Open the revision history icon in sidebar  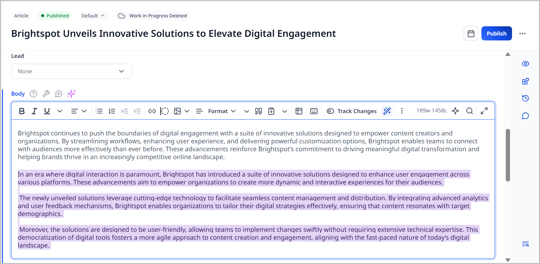tap(525, 98)
